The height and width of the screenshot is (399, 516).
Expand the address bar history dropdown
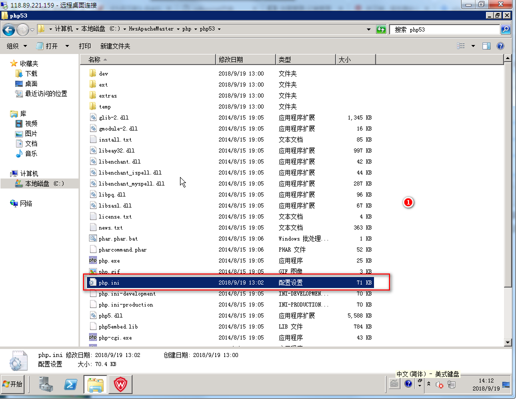click(368, 29)
